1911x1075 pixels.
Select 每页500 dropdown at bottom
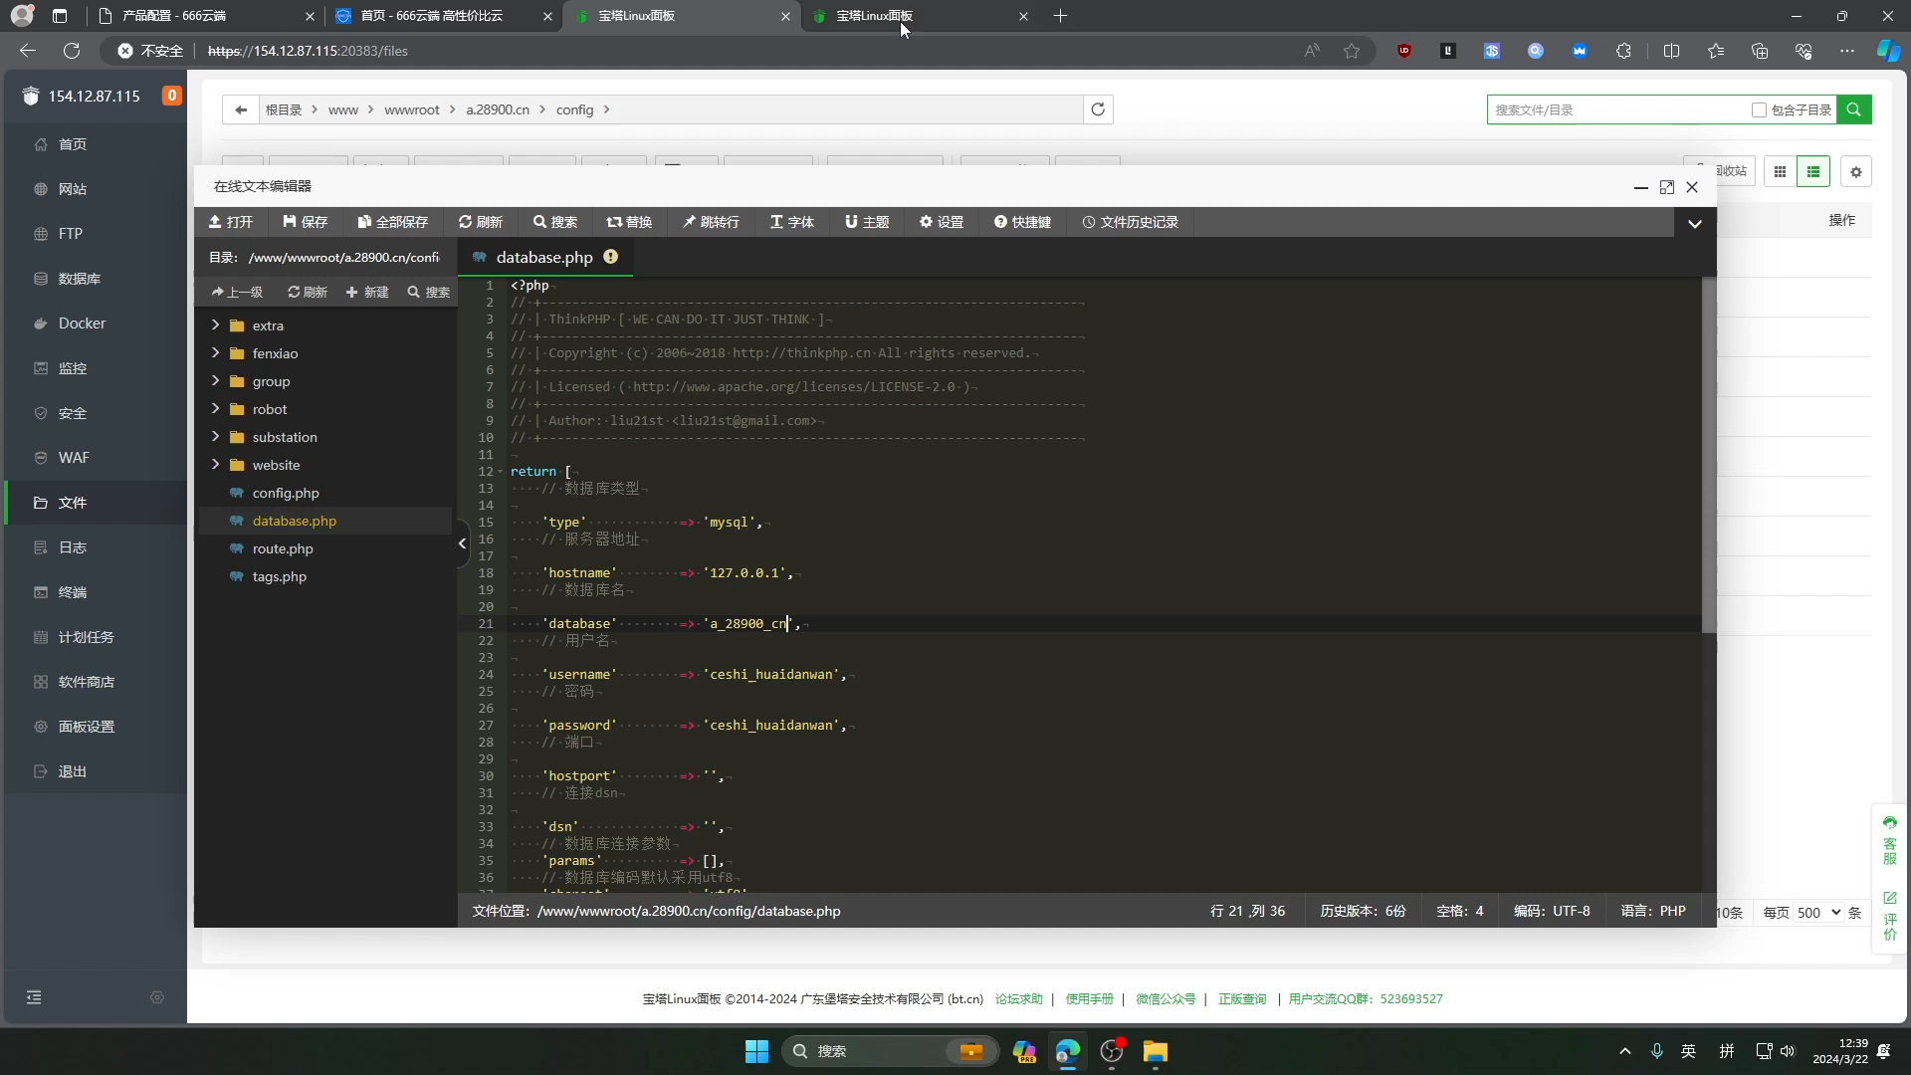(1817, 912)
